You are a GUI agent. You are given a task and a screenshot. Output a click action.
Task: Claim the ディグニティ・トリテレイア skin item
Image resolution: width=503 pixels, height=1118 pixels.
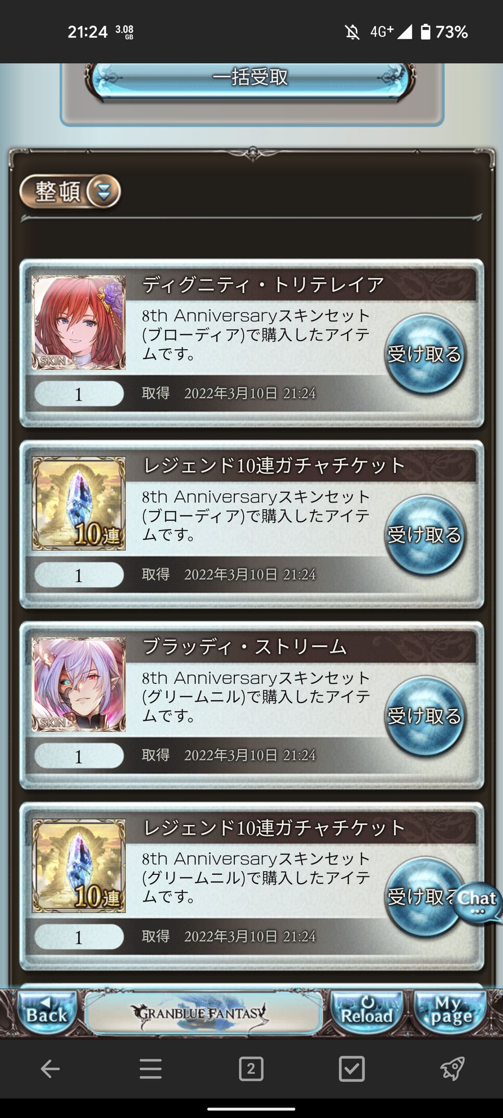pos(424,354)
